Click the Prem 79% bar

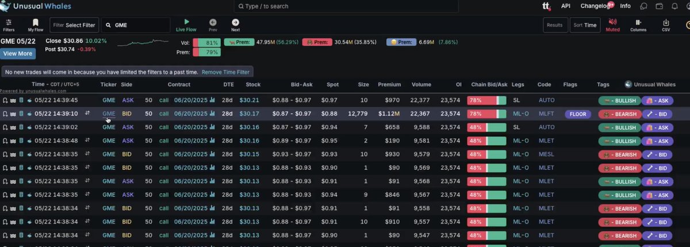[x=206, y=52]
